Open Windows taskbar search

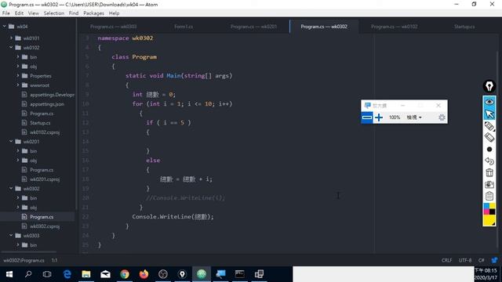[x=28, y=274]
